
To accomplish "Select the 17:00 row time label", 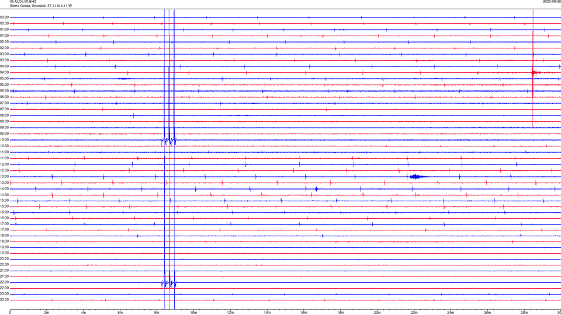I will (x=4, y=224).
